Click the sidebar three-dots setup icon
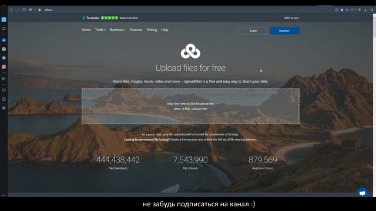Viewport: 376px width, 211px height. 4,195
